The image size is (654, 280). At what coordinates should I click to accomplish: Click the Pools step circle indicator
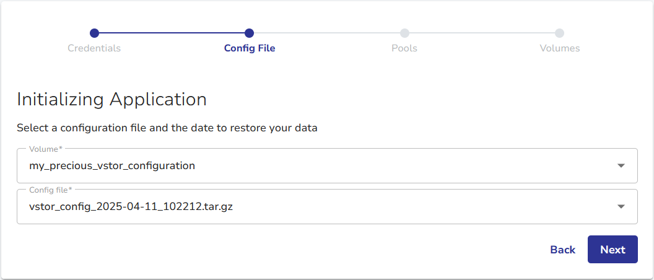[x=404, y=33]
